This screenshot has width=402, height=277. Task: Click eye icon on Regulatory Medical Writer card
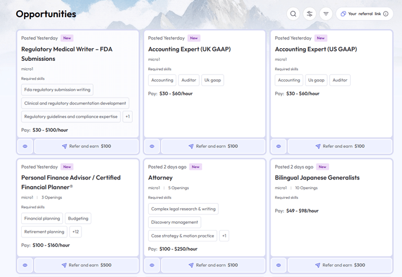(x=25, y=146)
